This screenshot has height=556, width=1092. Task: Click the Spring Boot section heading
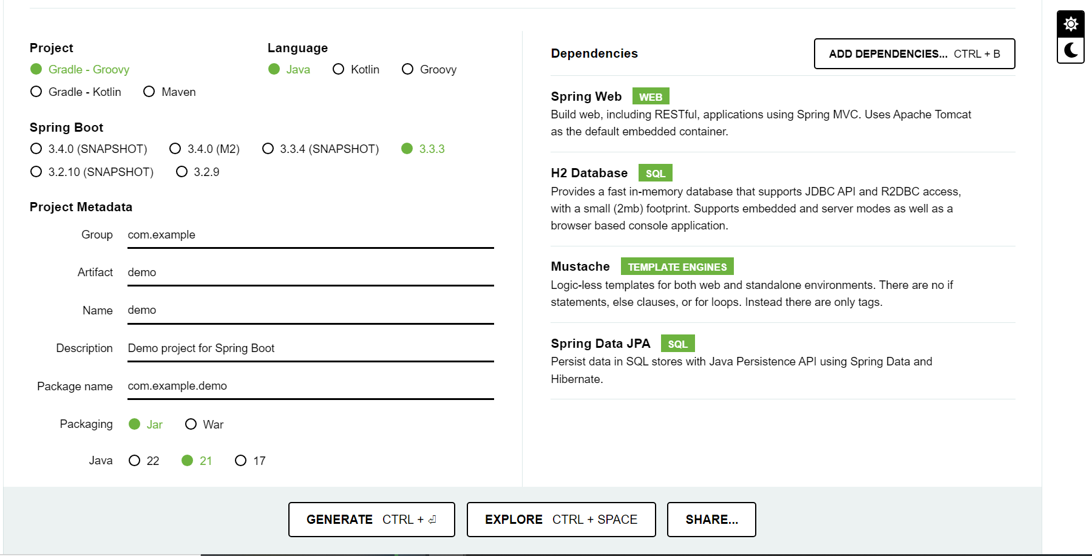(66, 127)
